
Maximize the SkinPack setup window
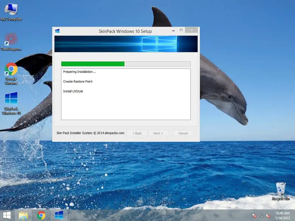pyautogui.click(x=181, y=30)
